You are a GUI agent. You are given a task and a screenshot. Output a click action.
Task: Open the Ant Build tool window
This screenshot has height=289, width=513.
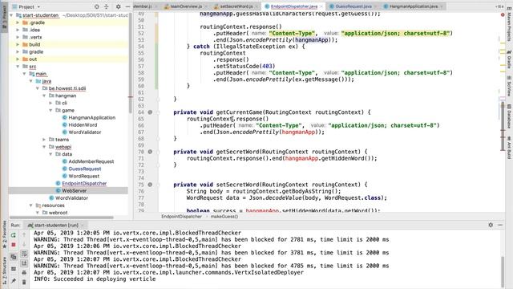[x=509, y=148]
